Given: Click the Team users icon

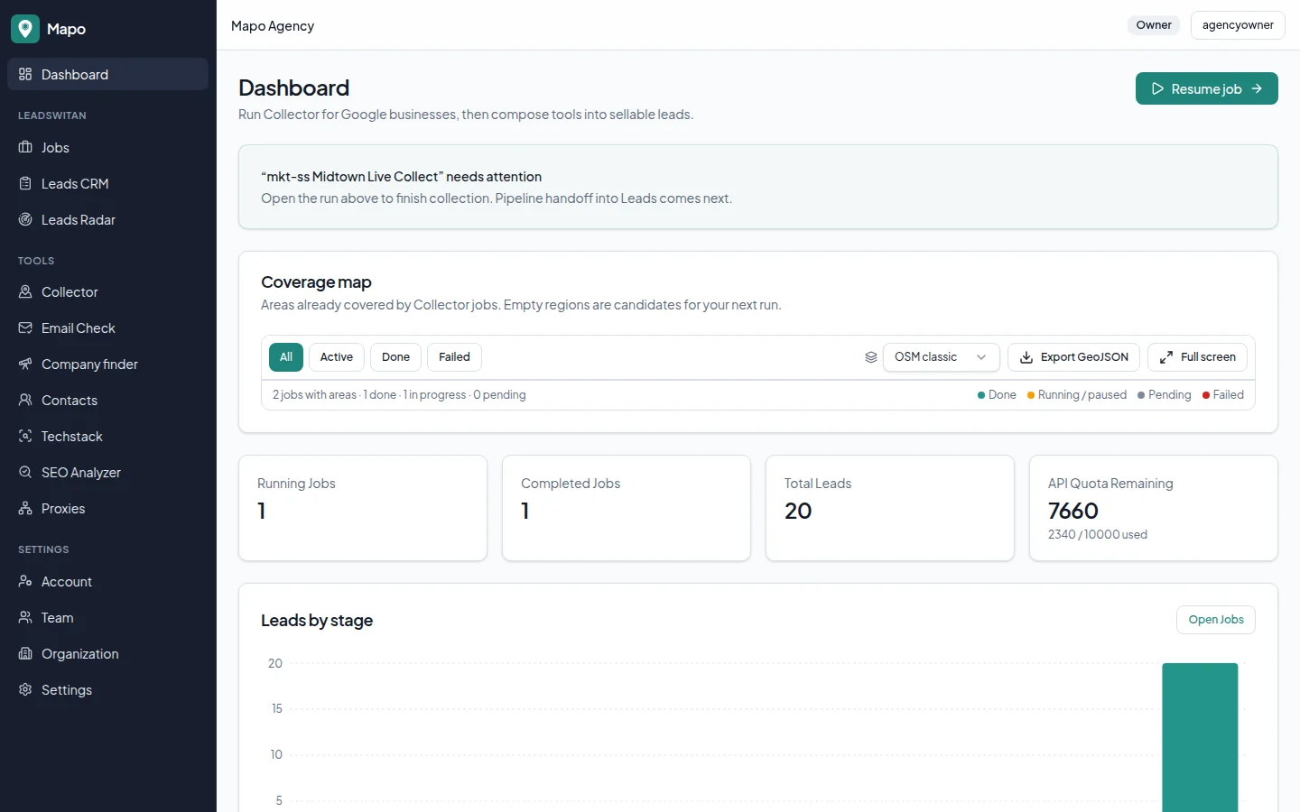Looking at the screenshot, I should pyautogui.click(x=25, y=617).
